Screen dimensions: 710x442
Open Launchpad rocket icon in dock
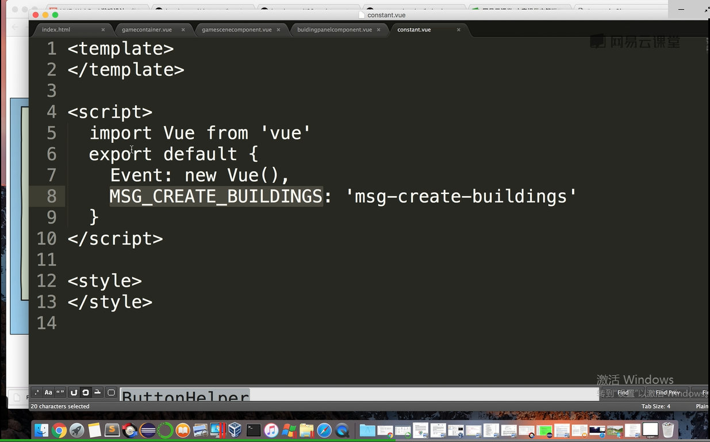point(77,430)
